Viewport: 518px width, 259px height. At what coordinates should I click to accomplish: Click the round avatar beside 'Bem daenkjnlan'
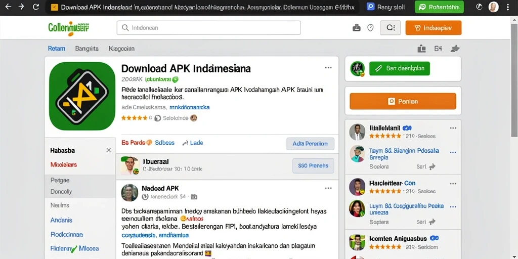coord(357,69)
